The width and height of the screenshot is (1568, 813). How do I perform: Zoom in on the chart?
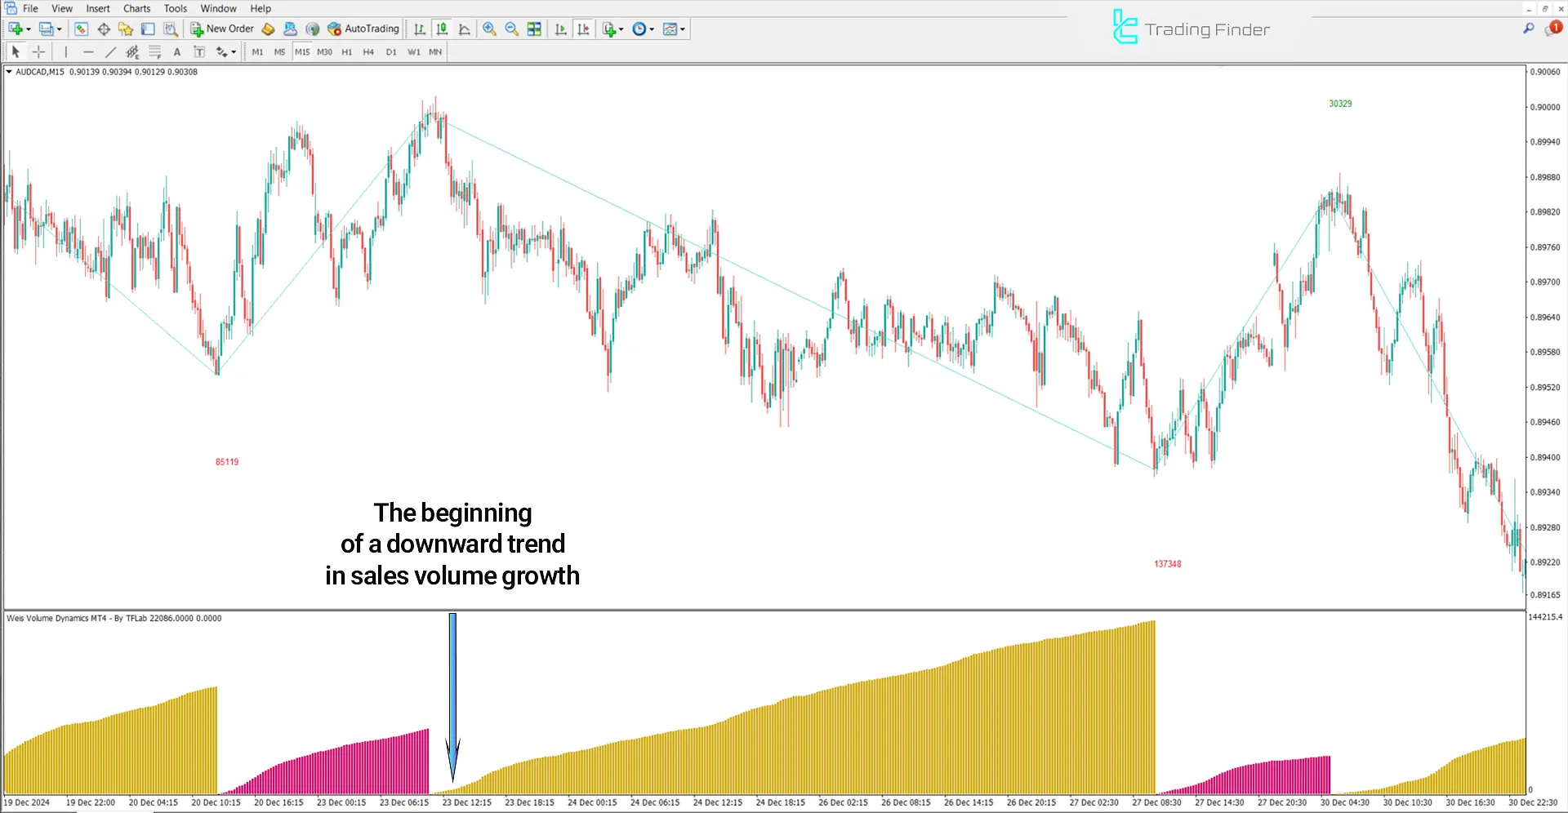tap(488, 29)
